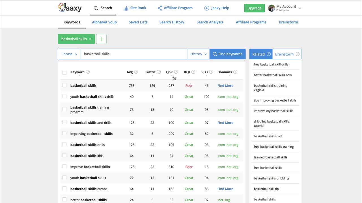Click into the basketball skills search field
Image resolution: width=362 pixels, height=203 pixels.
coord(134,54)
